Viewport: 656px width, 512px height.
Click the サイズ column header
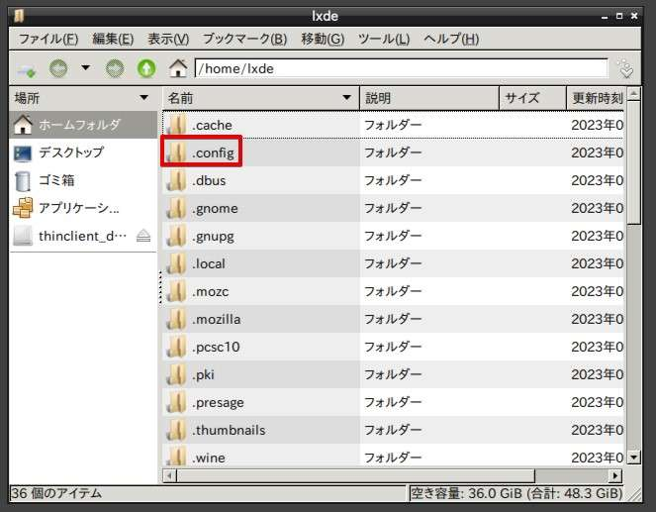[532, 98]
